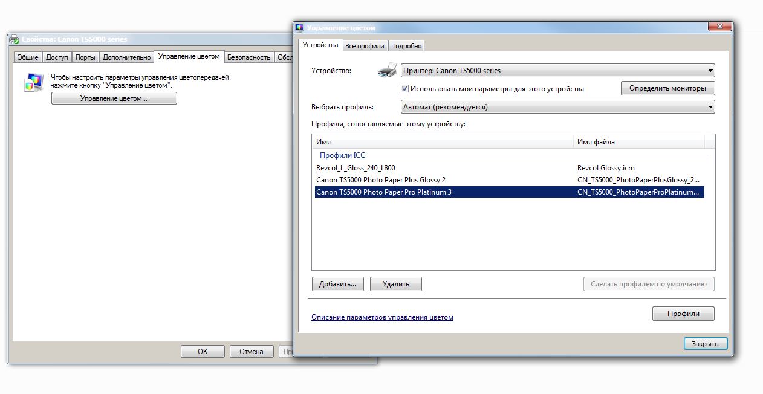Click the Удалить button

click(396, 284)
